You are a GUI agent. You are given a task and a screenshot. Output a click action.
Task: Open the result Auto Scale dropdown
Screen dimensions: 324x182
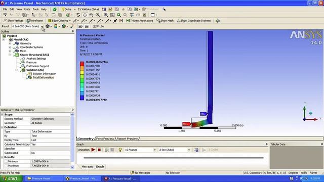tap(42, 26)
